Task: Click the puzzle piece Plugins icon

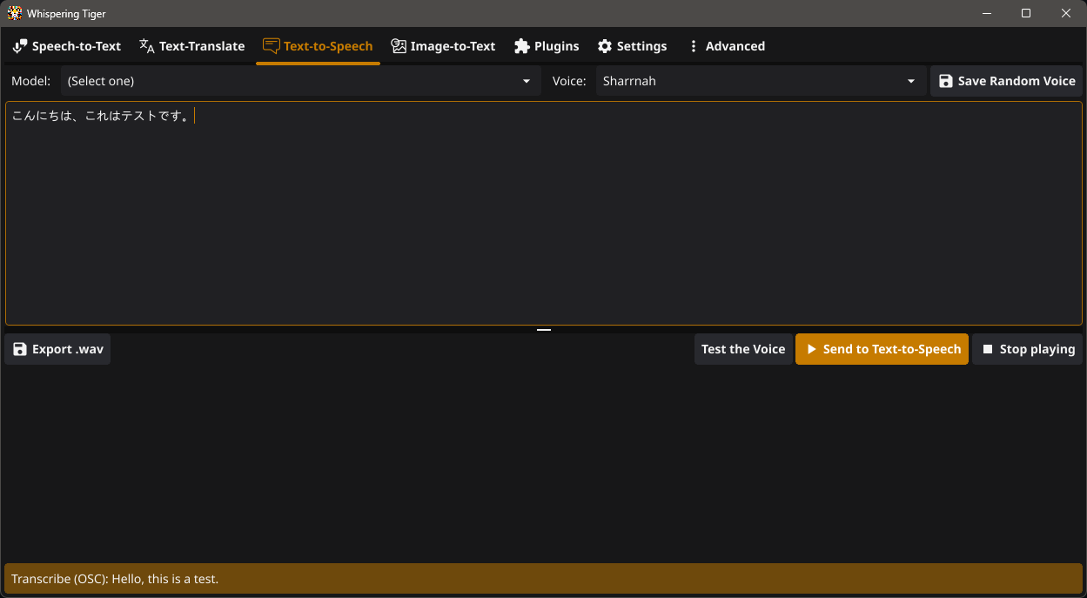Action: 522,46
